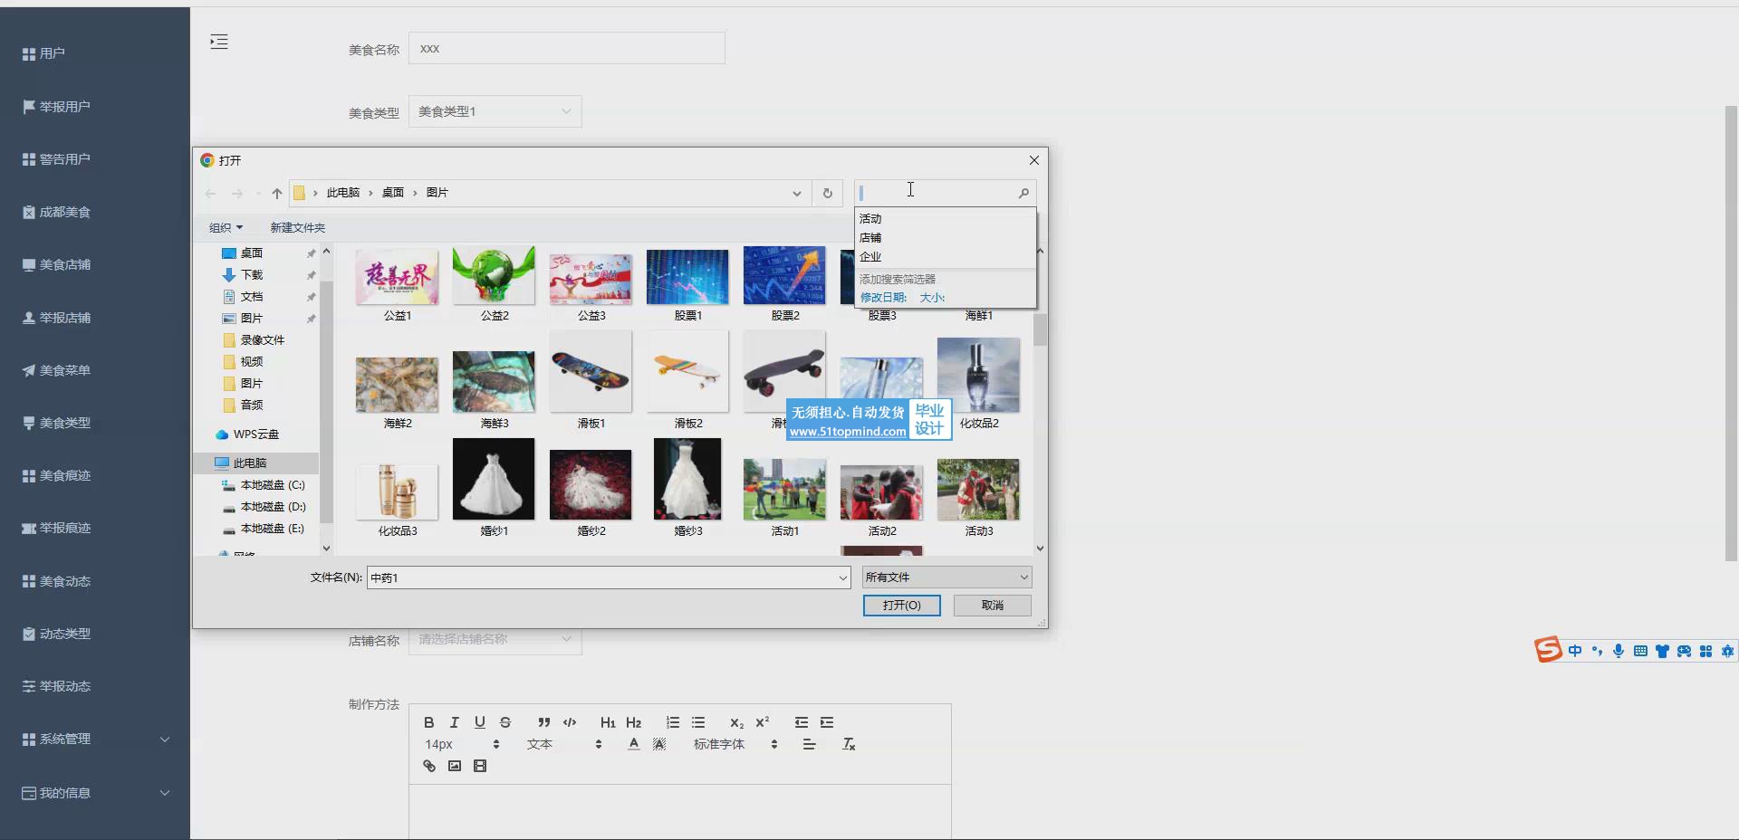Click the 美食名称 input field

click(x=567, y=48)
